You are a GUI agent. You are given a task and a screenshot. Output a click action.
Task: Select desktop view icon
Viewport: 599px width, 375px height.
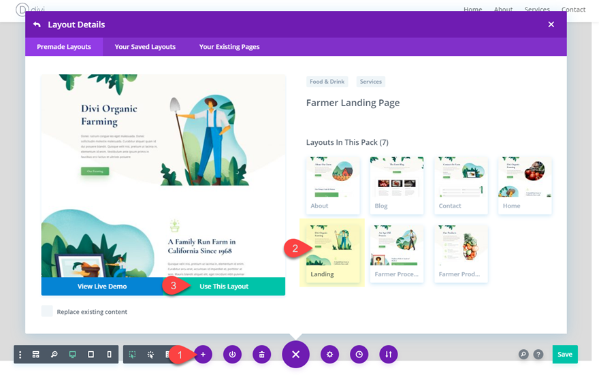[x=72, y=355]
